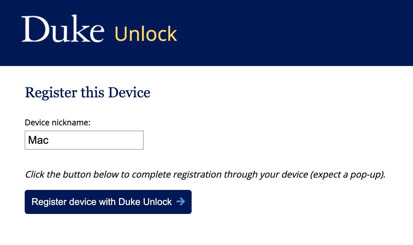Click empty right side of navy header
413x245 pixels.
pos(309,33)
